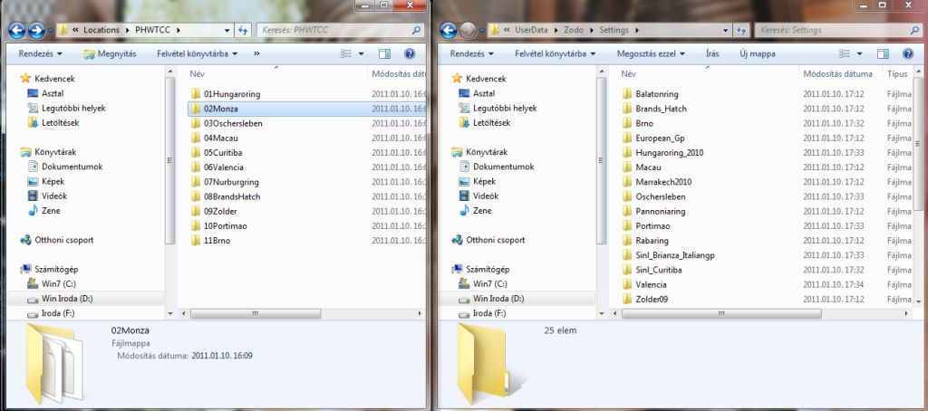Change view icon in the PHWTCC window

tap(347, 53)
